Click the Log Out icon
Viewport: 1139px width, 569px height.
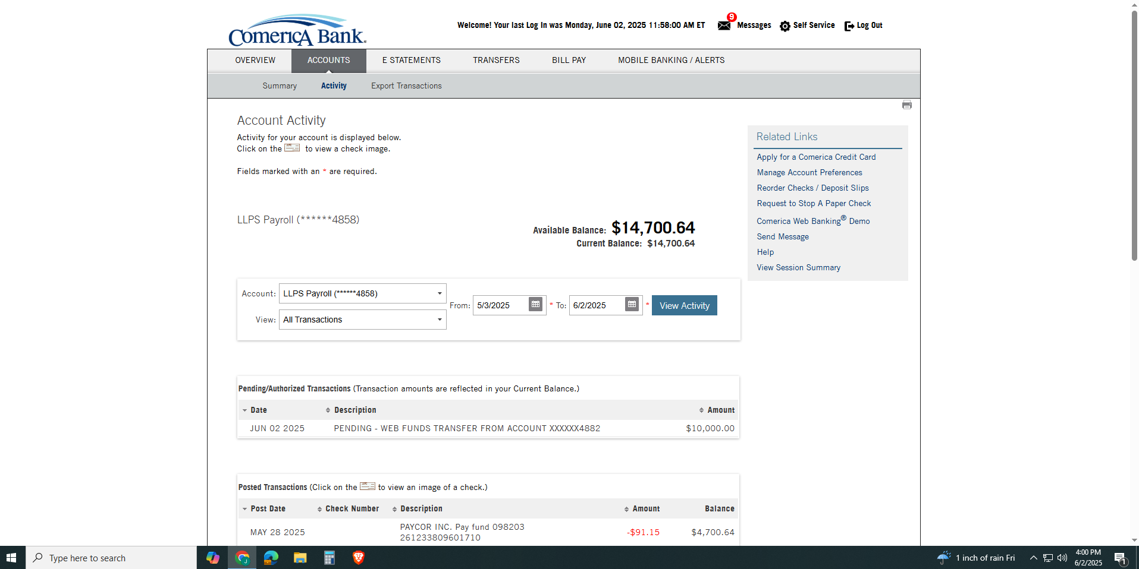coord(849,26)
